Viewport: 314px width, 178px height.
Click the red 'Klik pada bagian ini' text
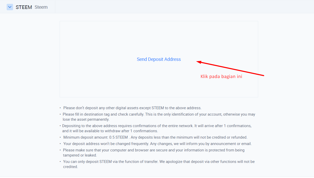[x=221, y=76]
